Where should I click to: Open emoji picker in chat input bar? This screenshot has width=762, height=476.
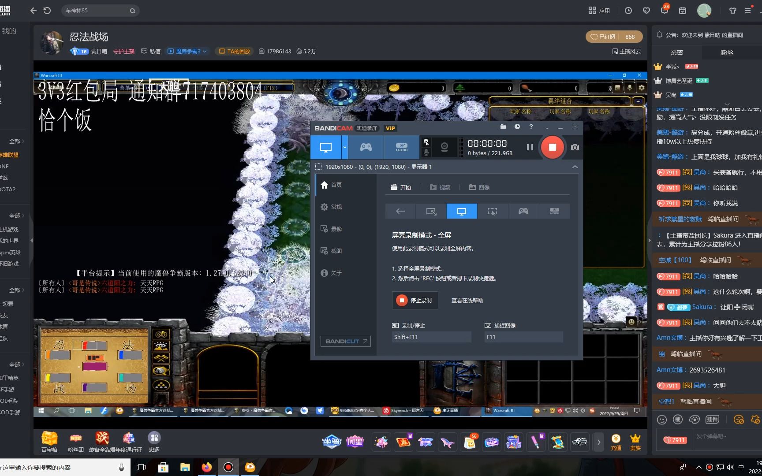(662, 420)
